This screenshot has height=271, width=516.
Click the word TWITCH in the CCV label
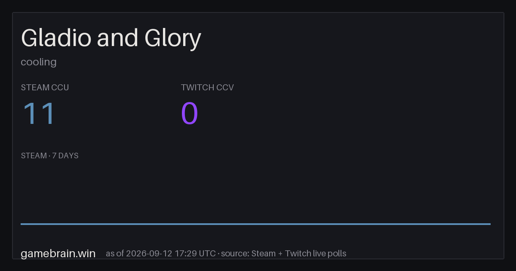point(198,87)
